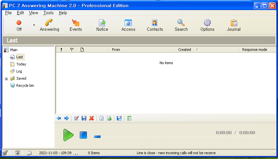Open the Journal clipboard tool

[234, 25]
